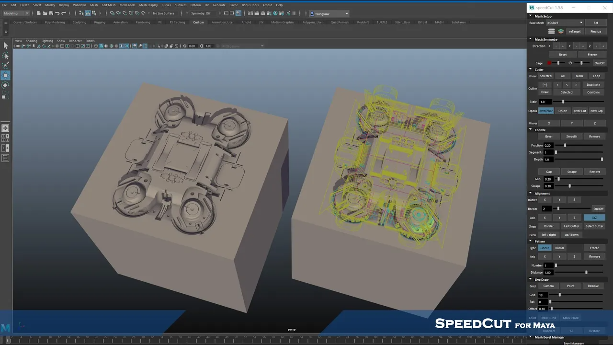Viewport: 613px width, 345px height.
Task: Click the Camera grid button
Action: (x=548, y=286)
